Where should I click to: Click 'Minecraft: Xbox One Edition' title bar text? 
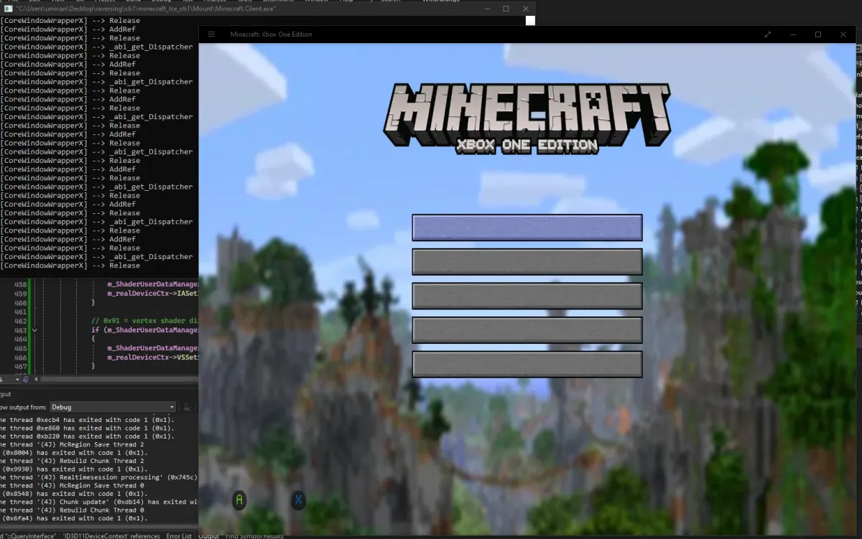(271, 34)
